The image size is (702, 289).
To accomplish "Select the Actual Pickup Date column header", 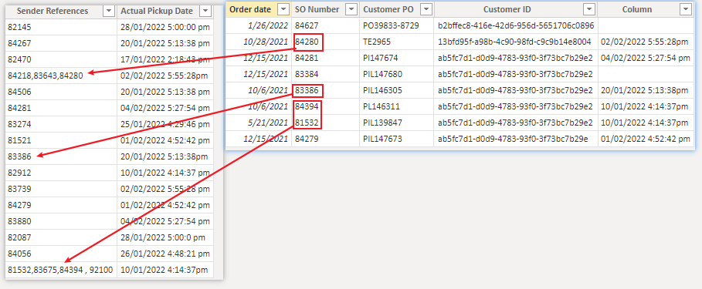I will coord(157,11).
